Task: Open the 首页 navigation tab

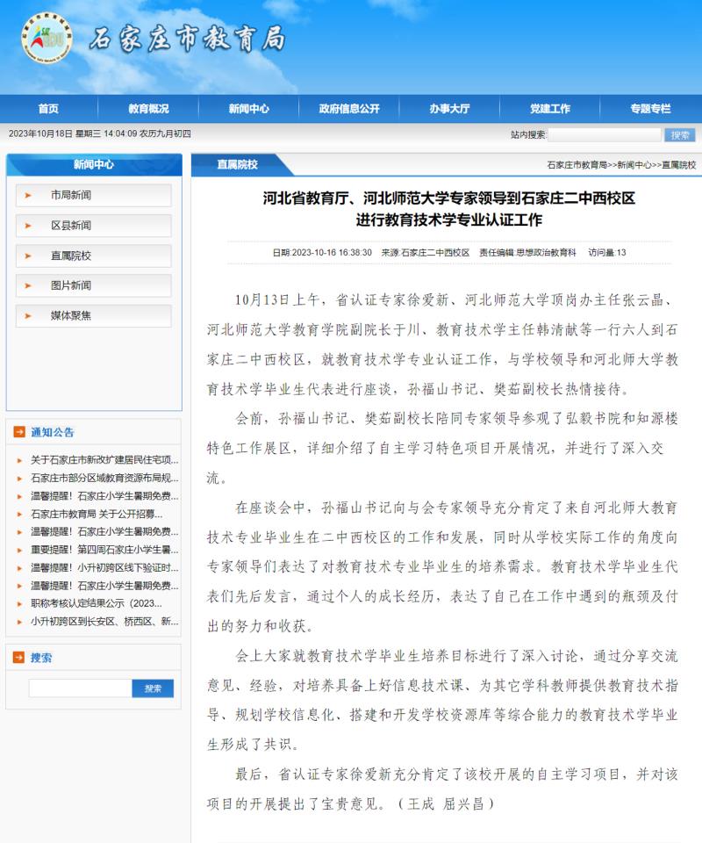Action: (48, 109)
